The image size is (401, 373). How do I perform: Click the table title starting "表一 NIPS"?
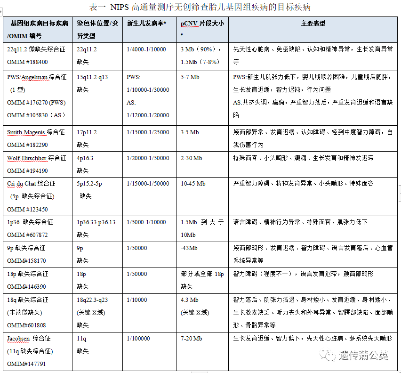[200, 7]
